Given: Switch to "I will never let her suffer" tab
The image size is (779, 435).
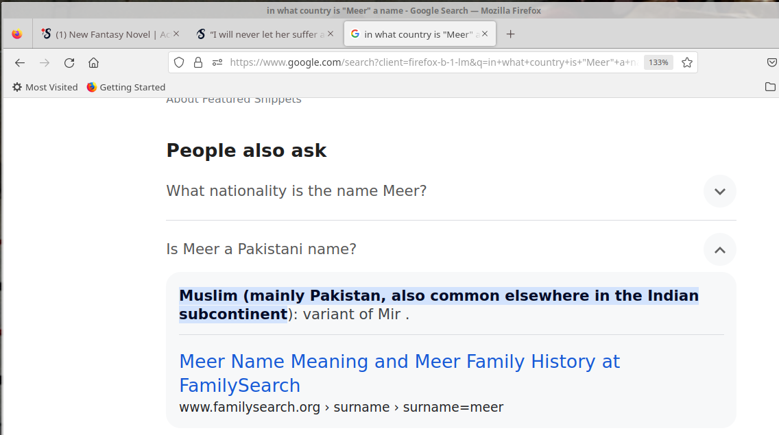Looking at the screenshot, I should 259,34.
